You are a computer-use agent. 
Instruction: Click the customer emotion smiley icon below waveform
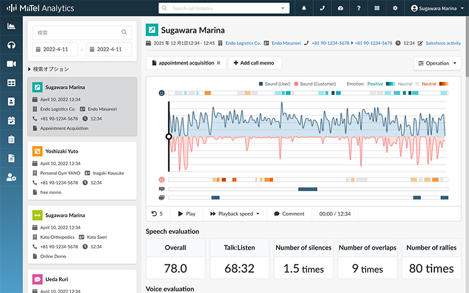click(162, 179)
